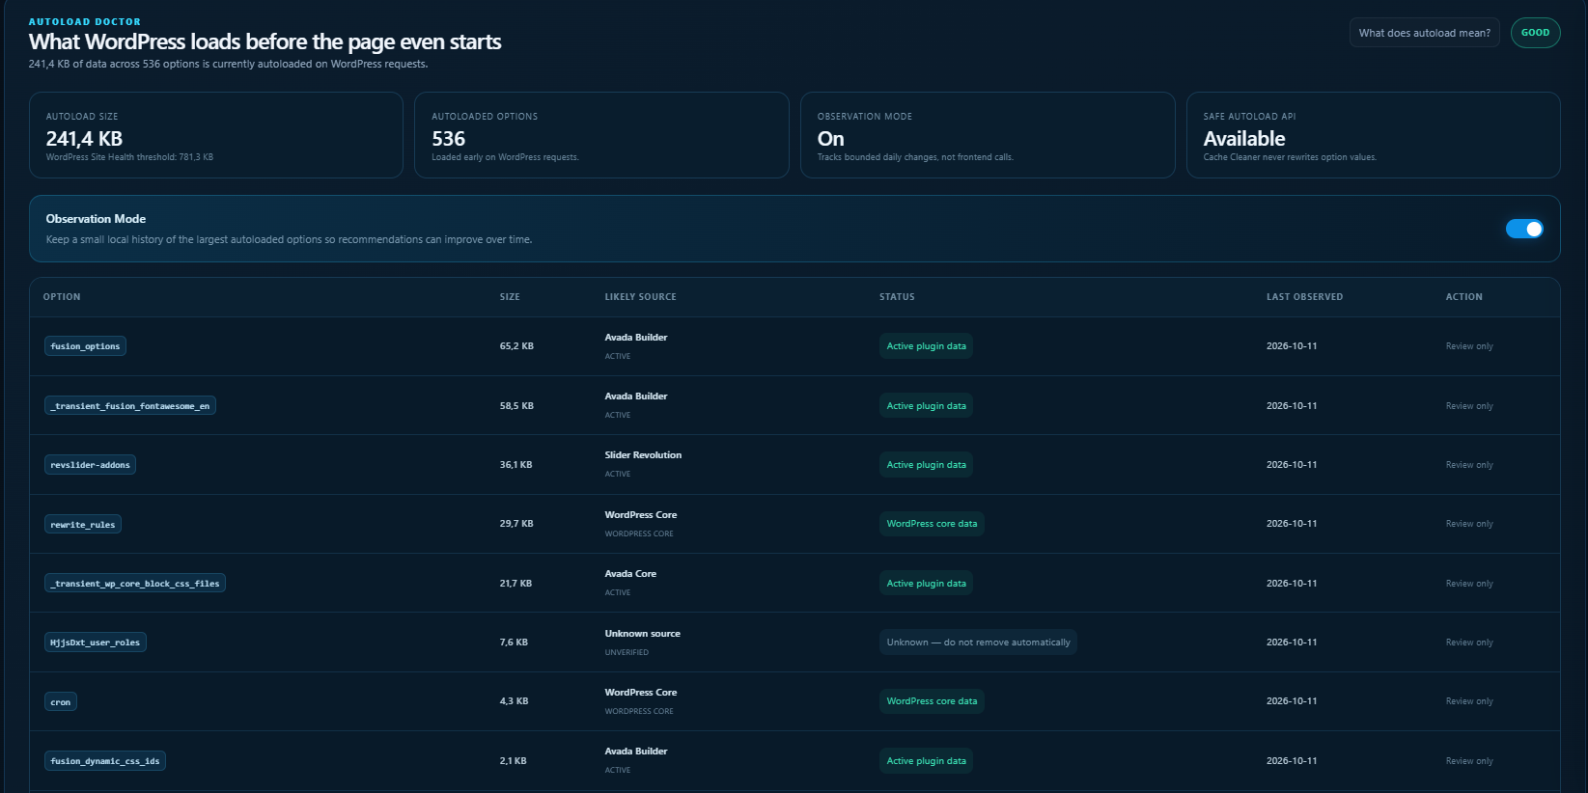This screenshot has width=1588, height=793.
Task: Click the 65,2 KB size cell
Action: coord(516,346)
